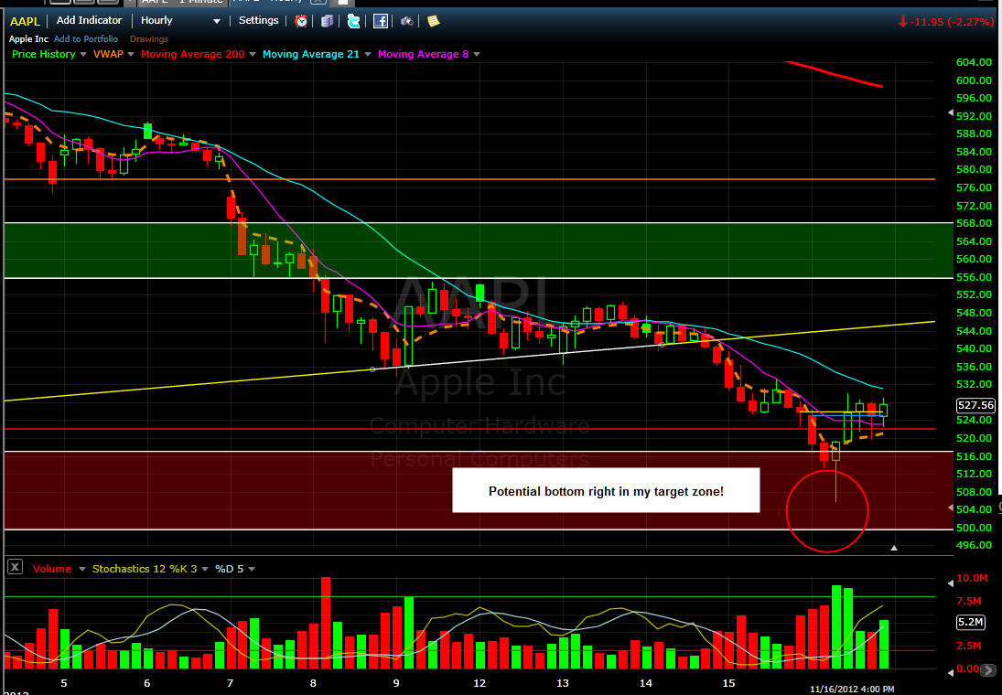This screenshot has height=695, width=1002.
Task: Share chart via Twitter icon
Action: tap(353, 21)
